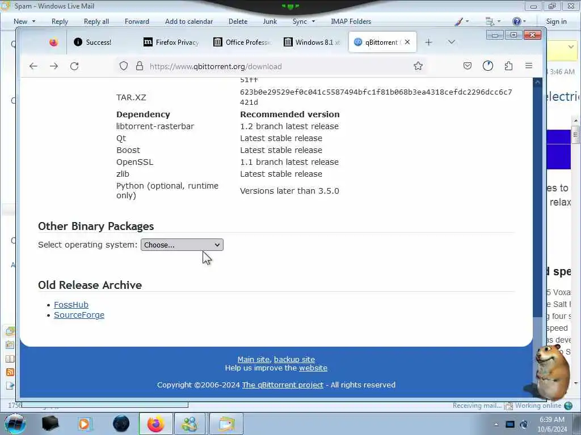Viewport: 581px width, 435px height.
Task: Switch to the Firefox Privacy tab
Action: tap(171, 42)
